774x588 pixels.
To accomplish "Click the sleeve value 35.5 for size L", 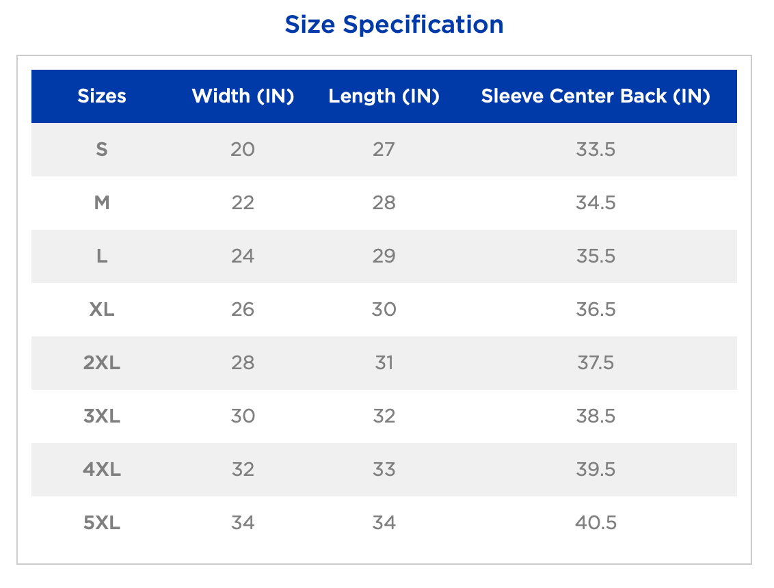I will click(596, 256).
